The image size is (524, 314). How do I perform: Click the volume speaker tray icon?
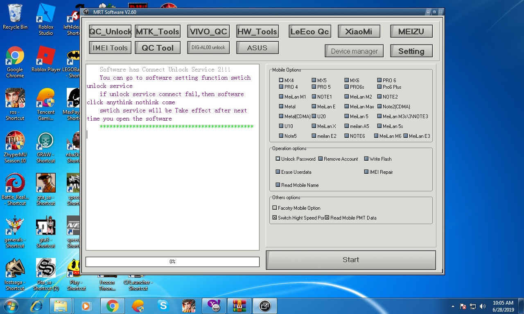coord(483,306)
